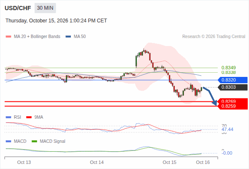Click the Oct 15 date axis label
The image size is (249, 169).
tap(169, 163)
